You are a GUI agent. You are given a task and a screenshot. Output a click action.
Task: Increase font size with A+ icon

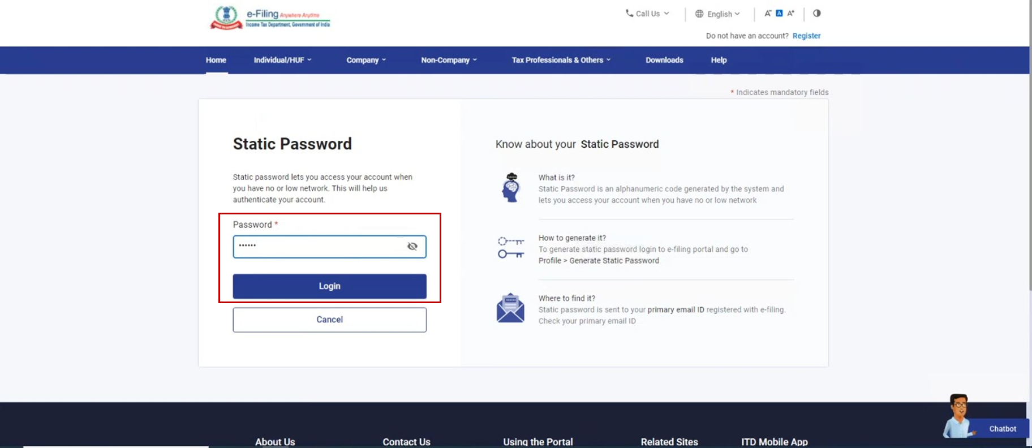pos(791,13)
